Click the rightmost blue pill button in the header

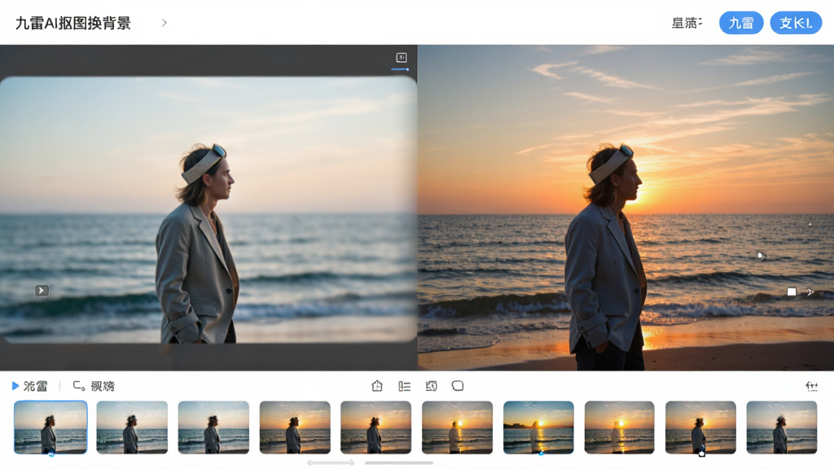point(796,23)
